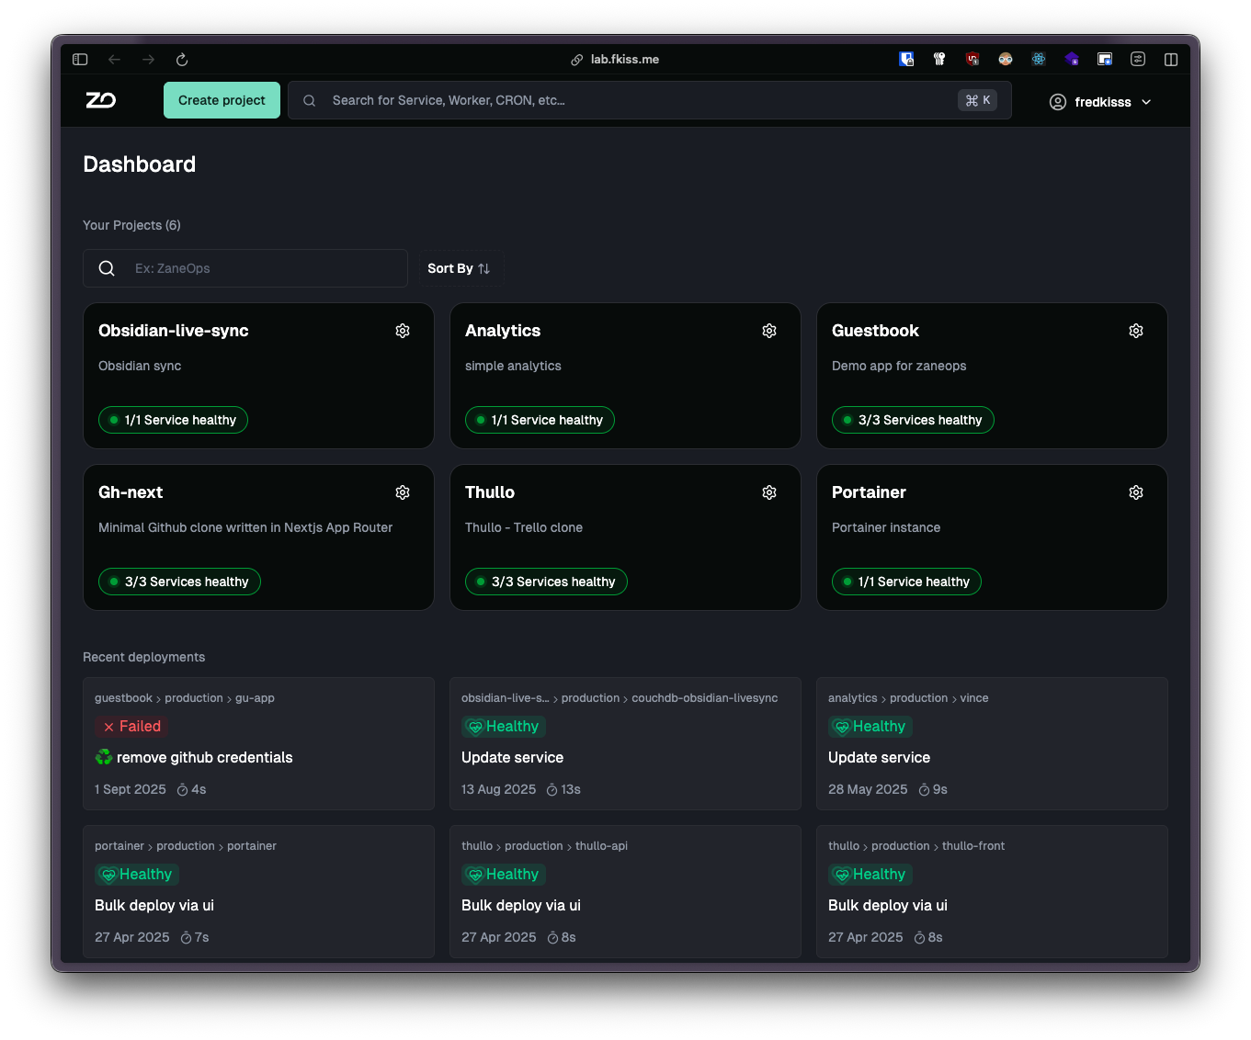Open the remove github credentials deployment
The image size is (1251, 1040).
pos(204,758)
